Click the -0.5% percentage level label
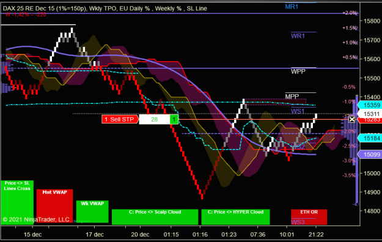This screenshot has width=382, height=242. 349,87
